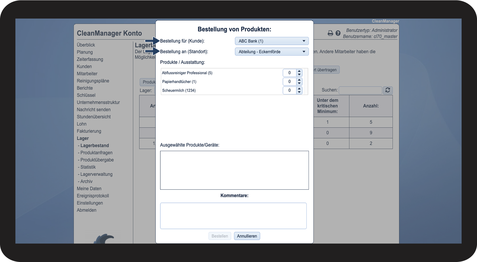
Task: Click refresh icon next to search field
Action: click(388, 90)
